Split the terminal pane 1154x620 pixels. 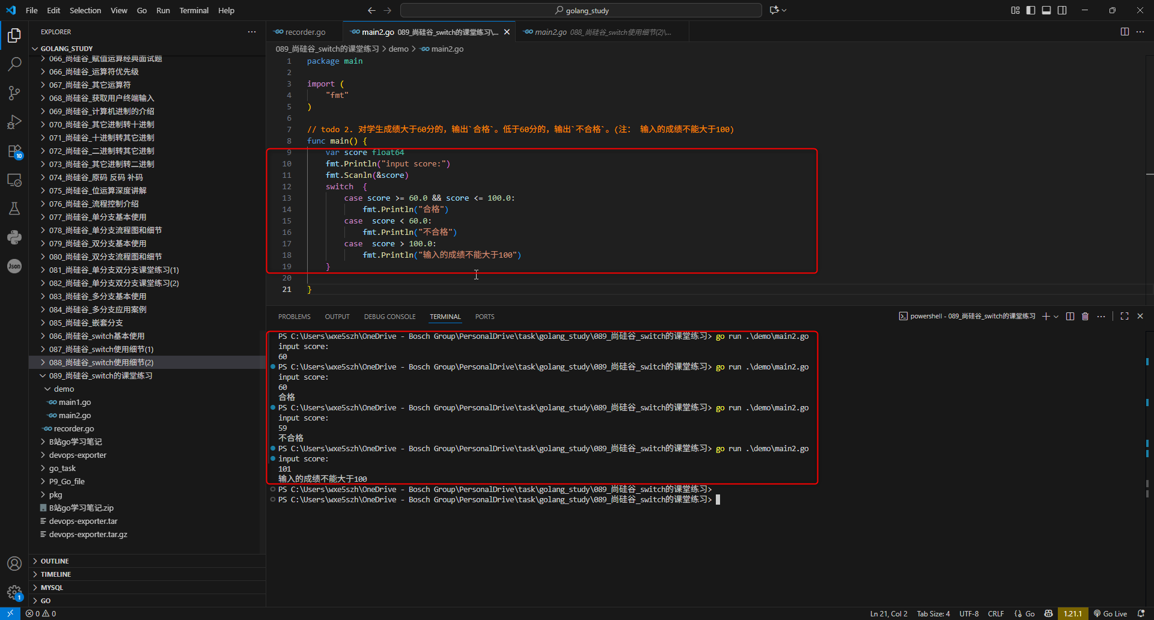coord(1070,317)
